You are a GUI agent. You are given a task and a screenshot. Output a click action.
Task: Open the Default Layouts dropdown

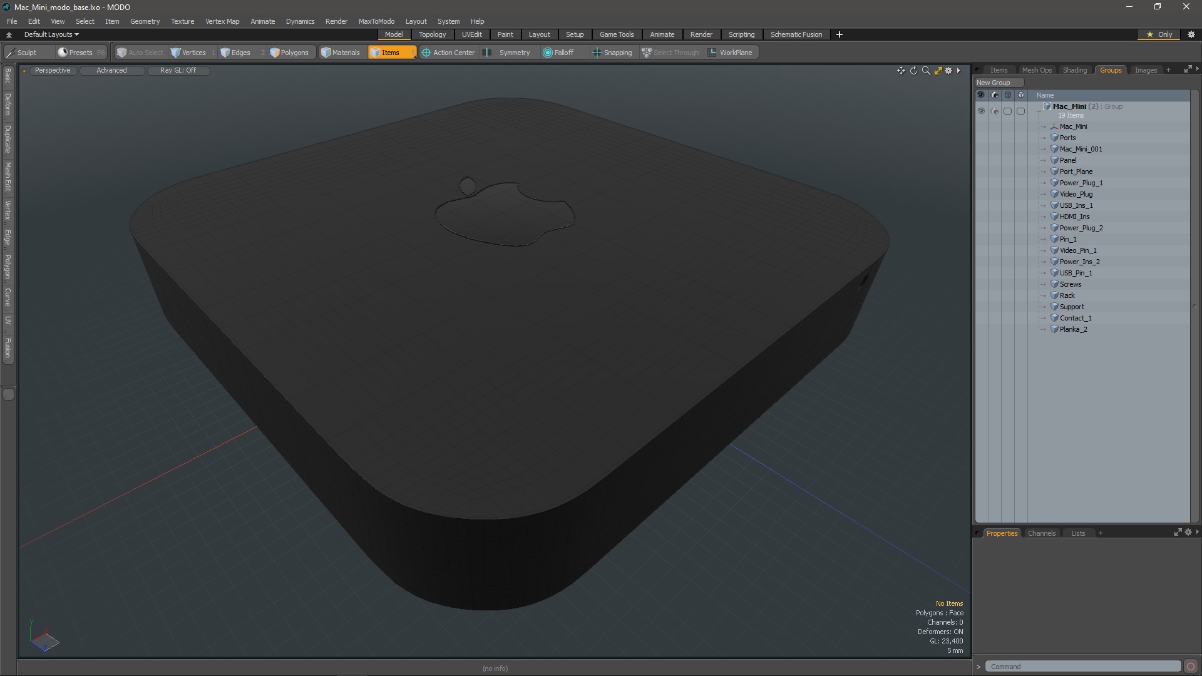[x=51, y=34]
